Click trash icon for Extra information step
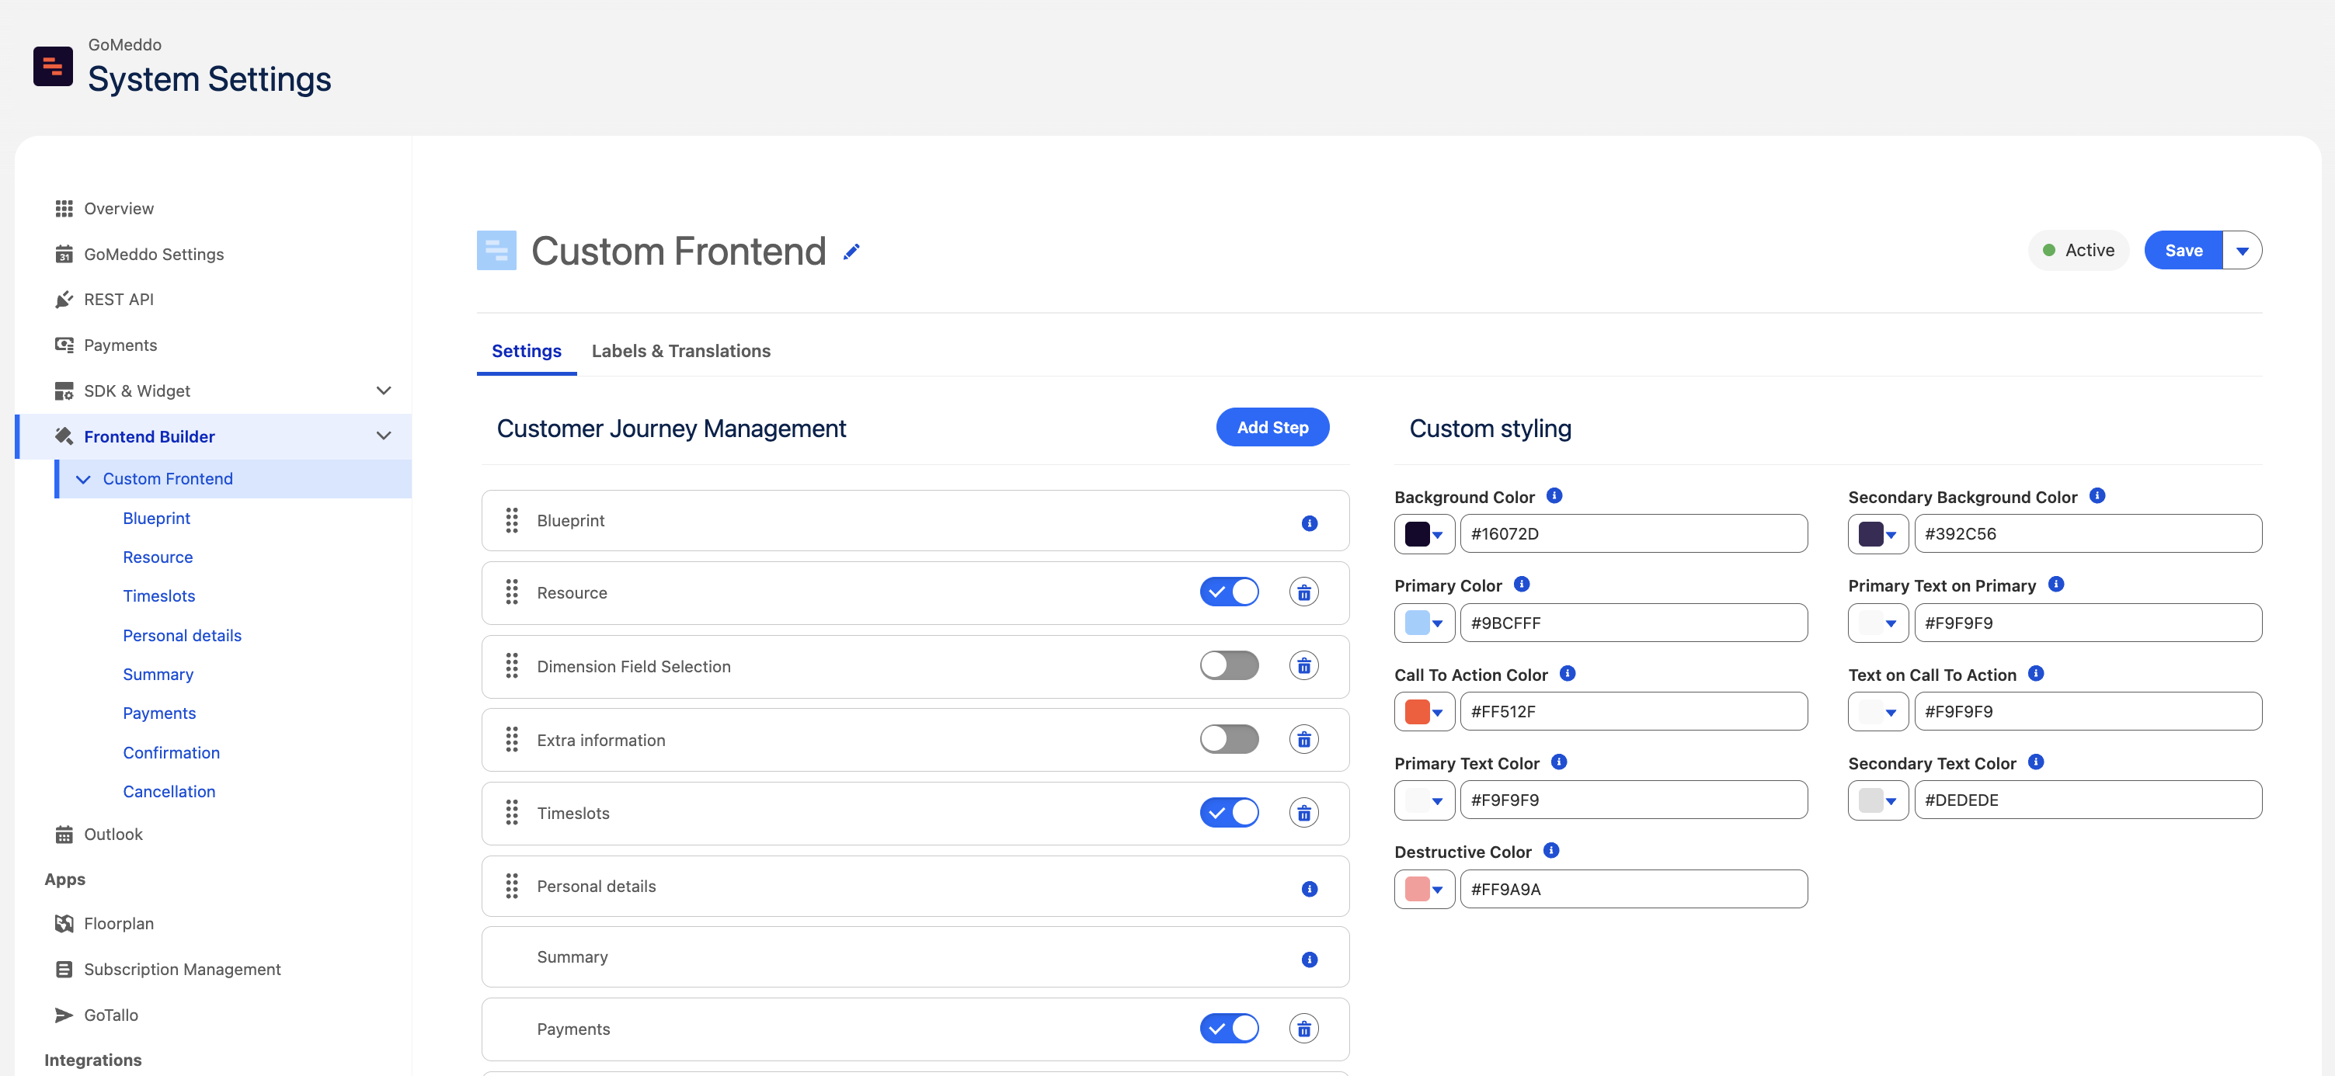The height and width of the screenshot is (1076, 2335). coord(1303,740)
